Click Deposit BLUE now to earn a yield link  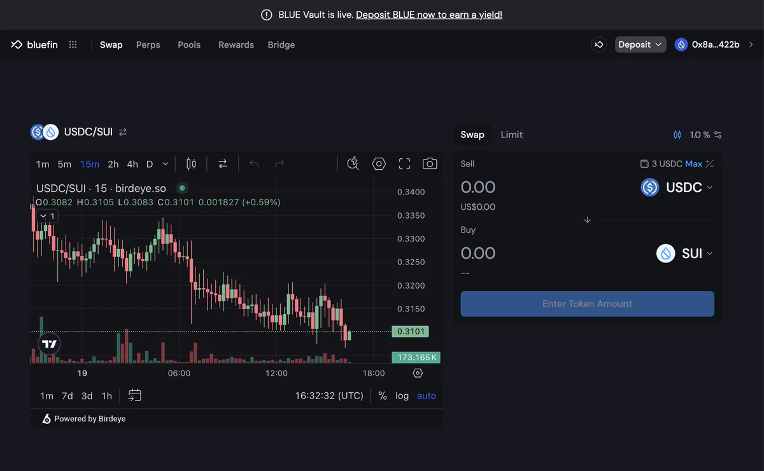(429, 15)
